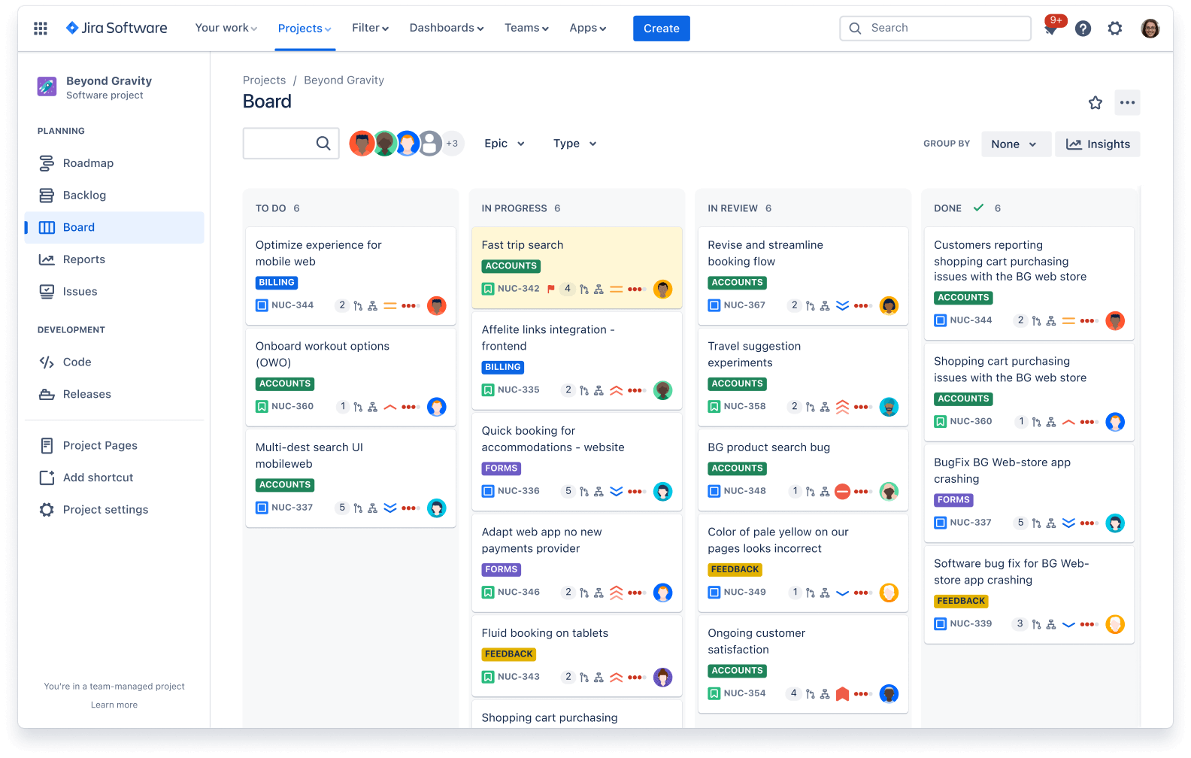Viewport: 1191px width, 758px height.
Task: Expand the Type filter dropdown
Action: (574, 144)
